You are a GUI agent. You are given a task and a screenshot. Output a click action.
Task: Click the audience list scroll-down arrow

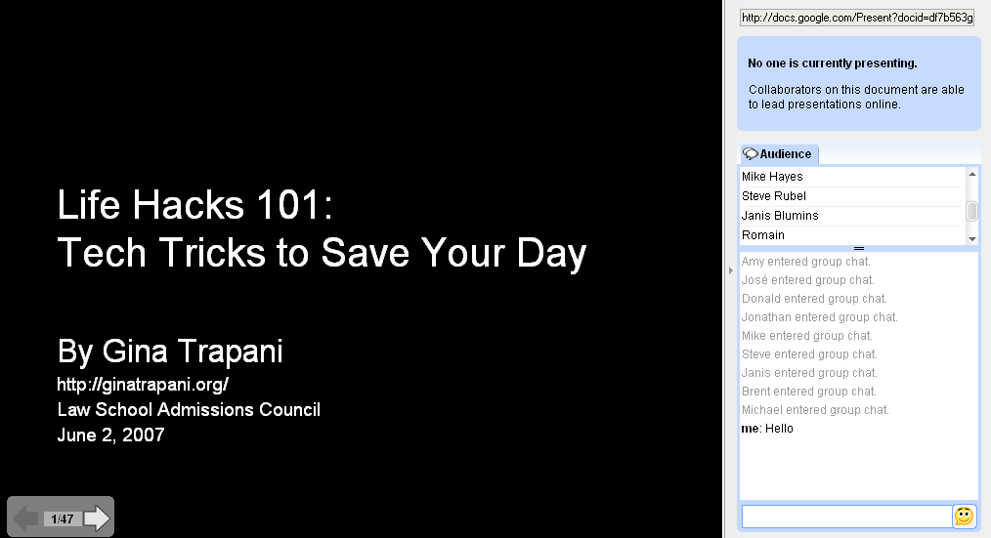tap(972, 238)
